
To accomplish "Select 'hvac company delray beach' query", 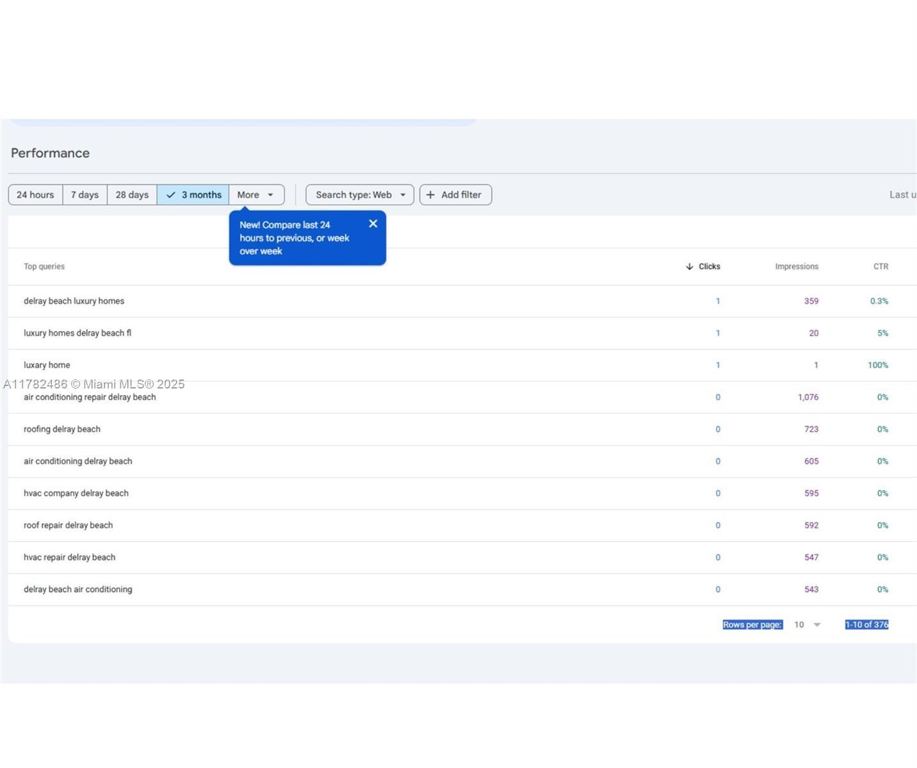I will 76,493.
